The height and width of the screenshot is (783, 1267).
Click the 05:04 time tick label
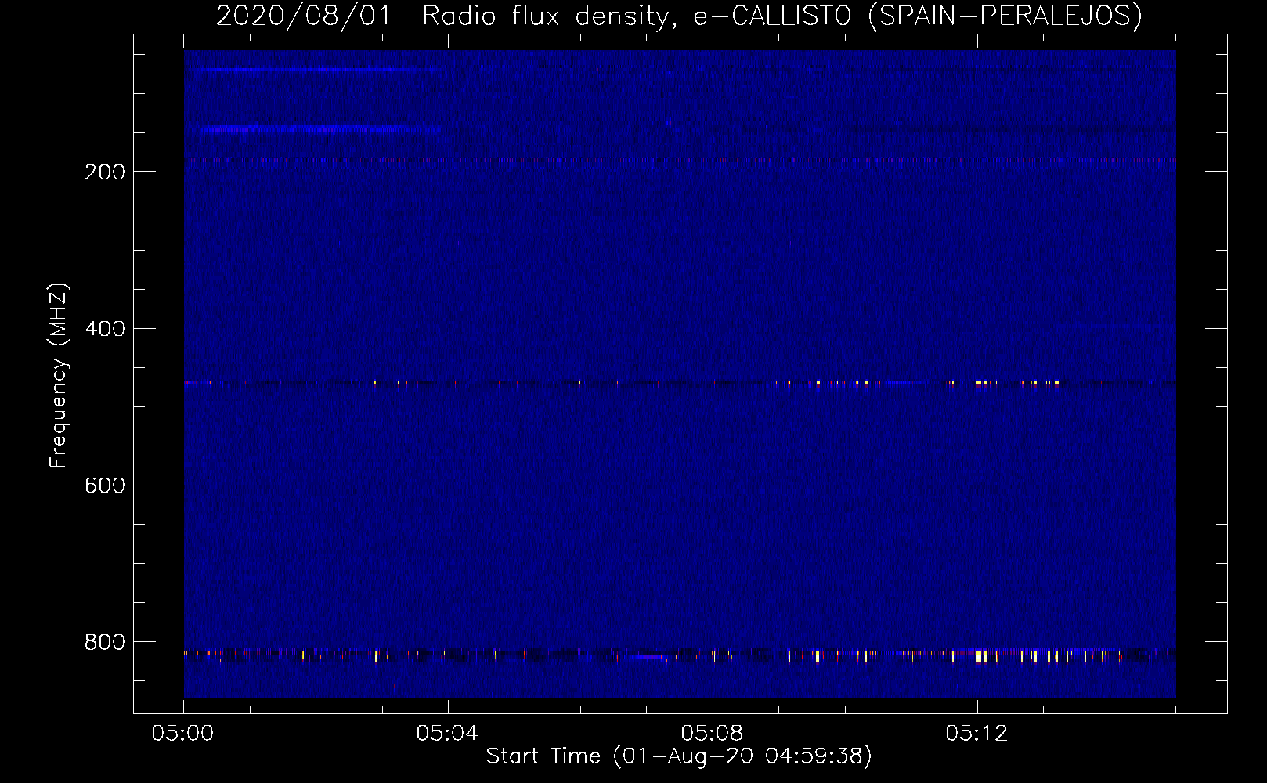447,734
